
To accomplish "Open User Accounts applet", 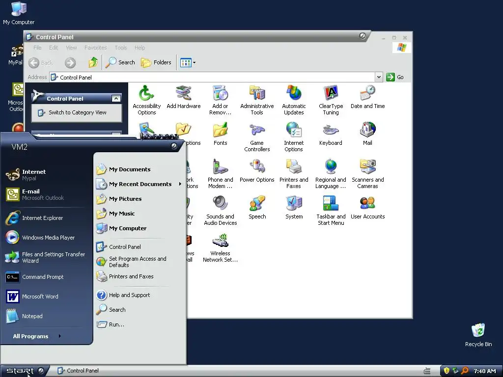I will pyautogui.click(x=367, y=208).
